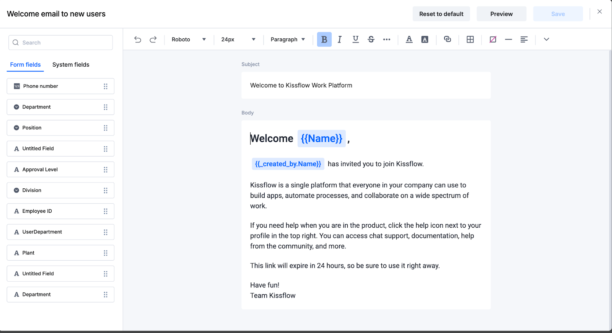The width and height of the screenshot is (612, 333).
Task: Click the Employee ID text type icon
Action: (16, 211)
